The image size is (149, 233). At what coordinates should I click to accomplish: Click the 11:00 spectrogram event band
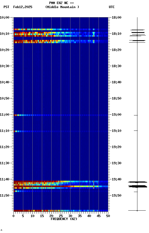(x=61, y=115)
